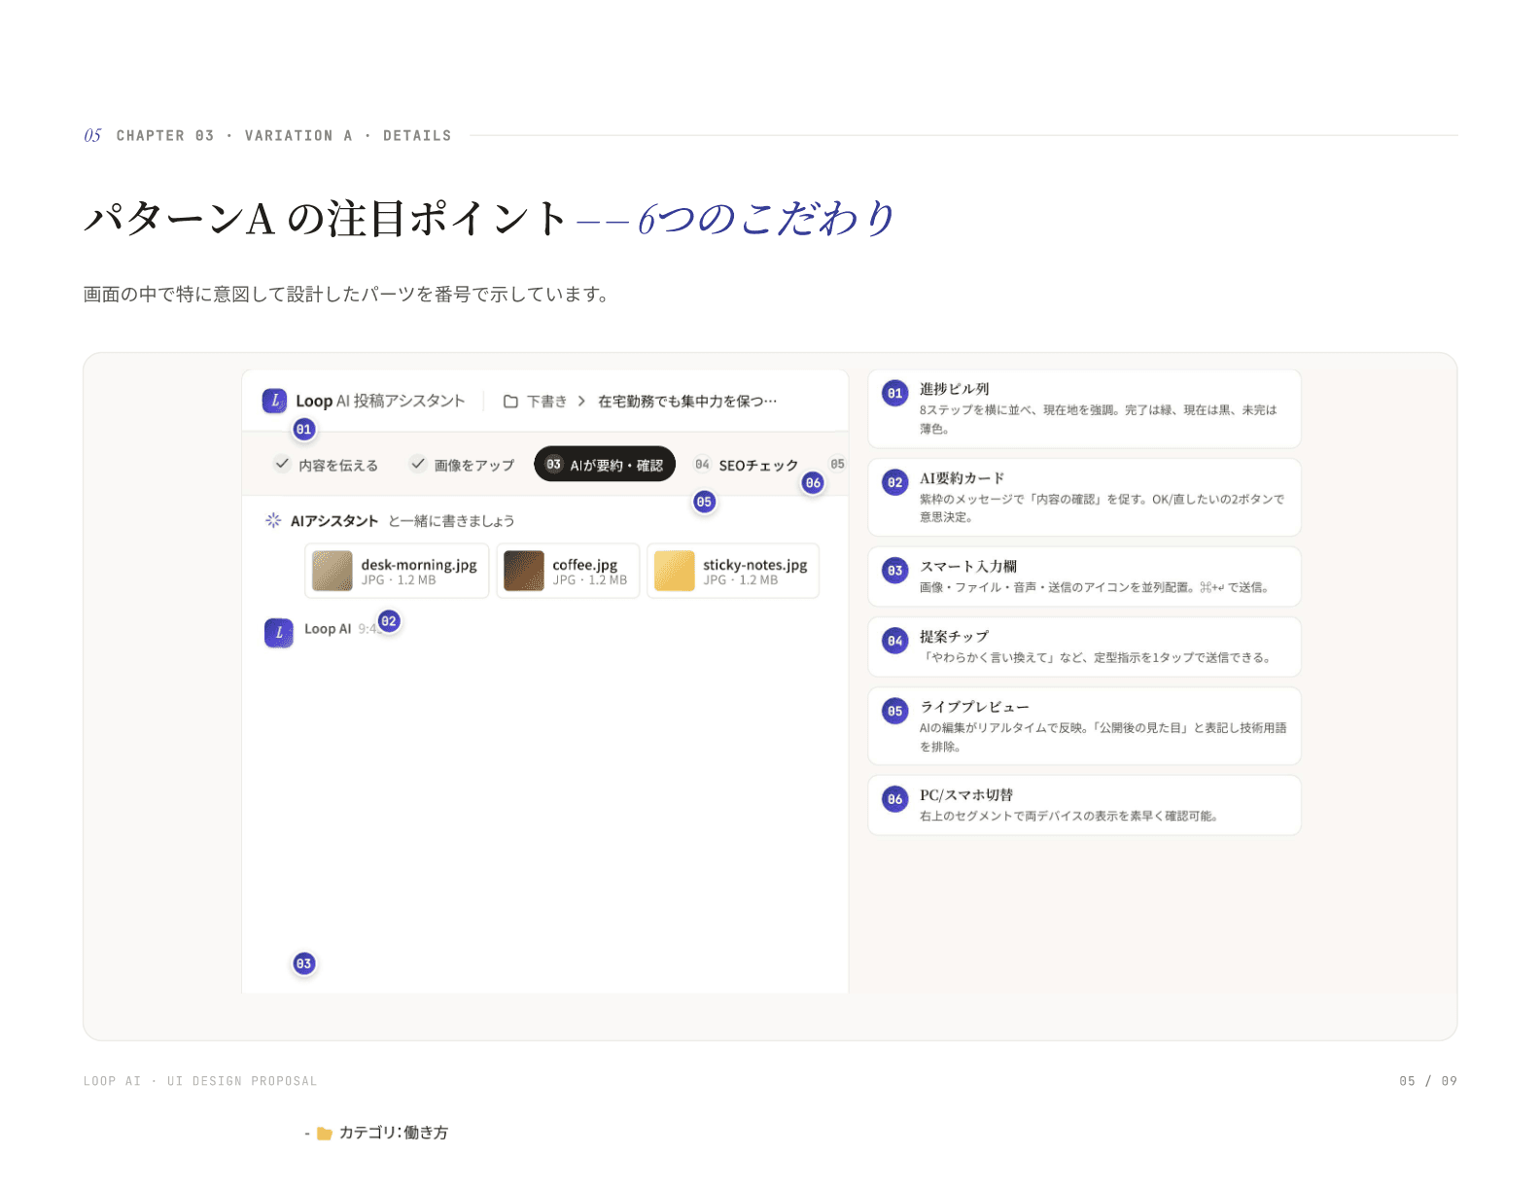
Task: Click the 03 badge on スマート入力欄 card
Action: 895,571
